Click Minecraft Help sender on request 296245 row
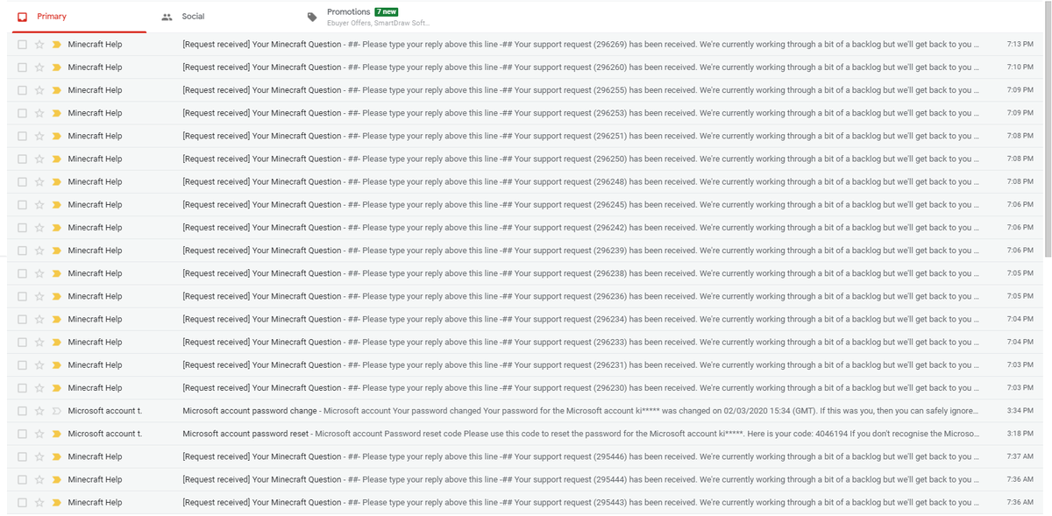This screenshot has width=1052, height=516. coord(95,204)
